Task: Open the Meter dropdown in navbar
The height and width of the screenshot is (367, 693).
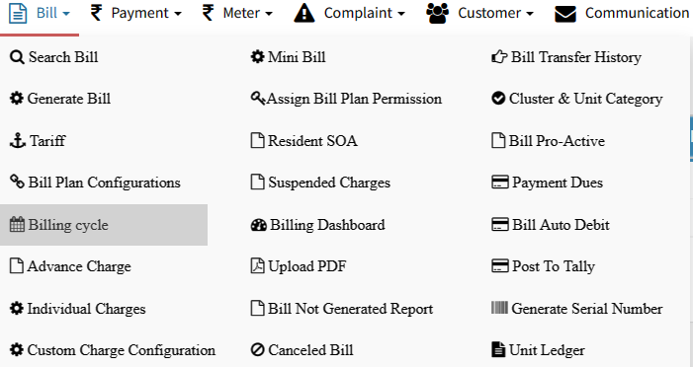Action: (237, 13)
